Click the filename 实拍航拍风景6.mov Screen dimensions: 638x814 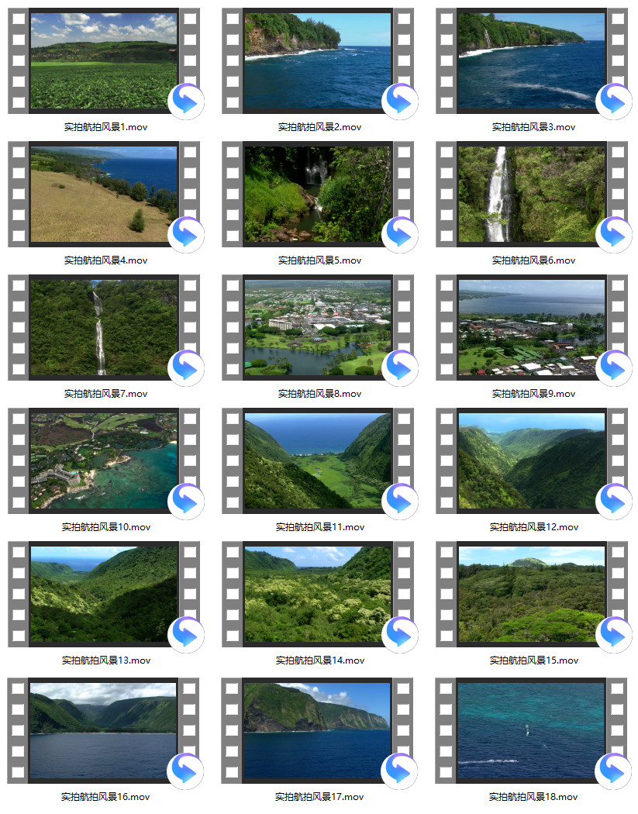(533, 260)
